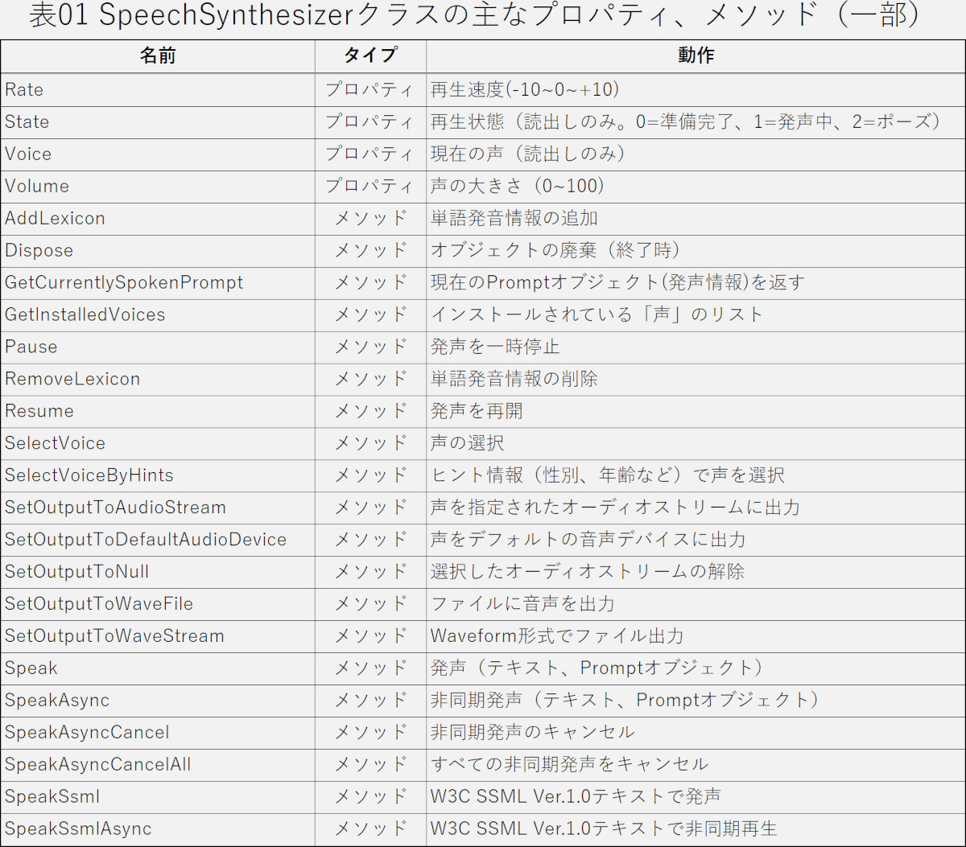Pick the 'GetInstalledVoices' cell

pyautogui.click(x=158, y=315)
